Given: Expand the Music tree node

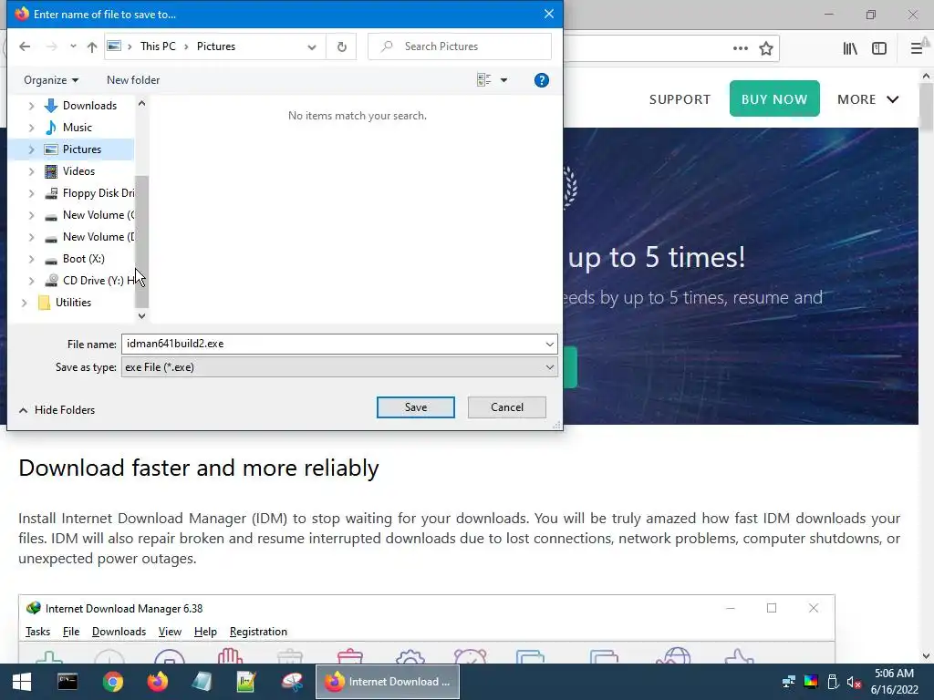Looking at the screenshot, I should click(x=32, y=128).
